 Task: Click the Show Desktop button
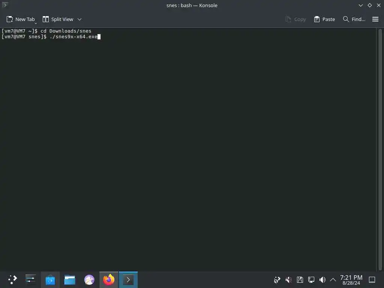tap(372, 280)
